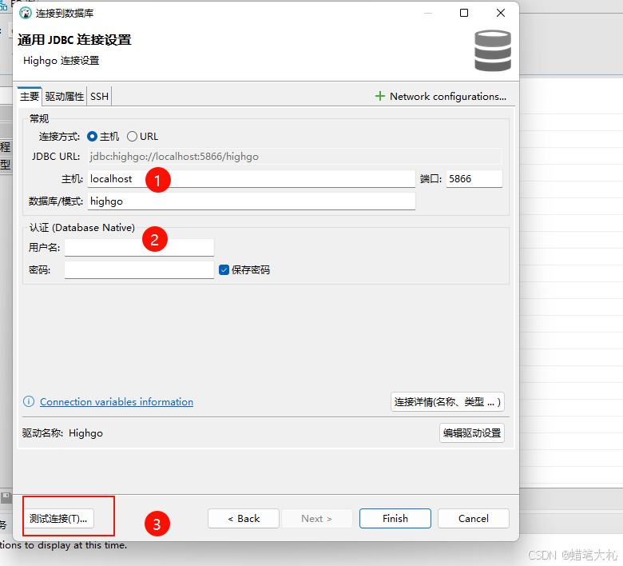Toggle the 保存密码 checkbox
Screen dimensions: 623x566
click(x=224, y=270)
